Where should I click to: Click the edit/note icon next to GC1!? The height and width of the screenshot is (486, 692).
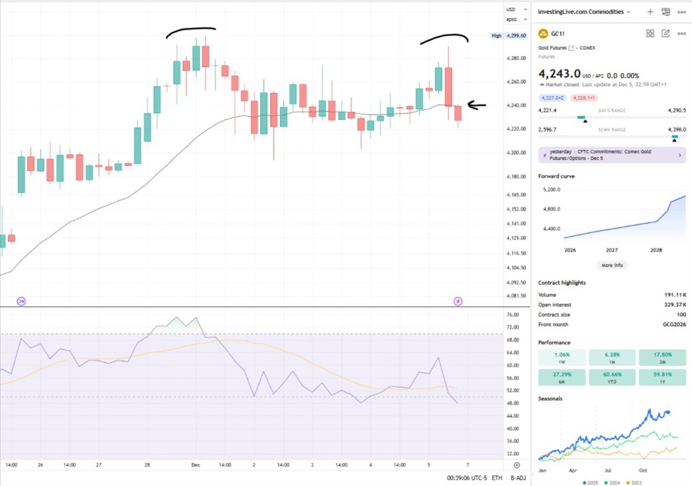(666, 33)
